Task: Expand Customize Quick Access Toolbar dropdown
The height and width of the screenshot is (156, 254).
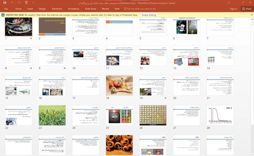Action: tap(33, 3)
